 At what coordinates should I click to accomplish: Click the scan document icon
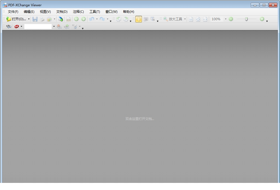pos(60,19)
